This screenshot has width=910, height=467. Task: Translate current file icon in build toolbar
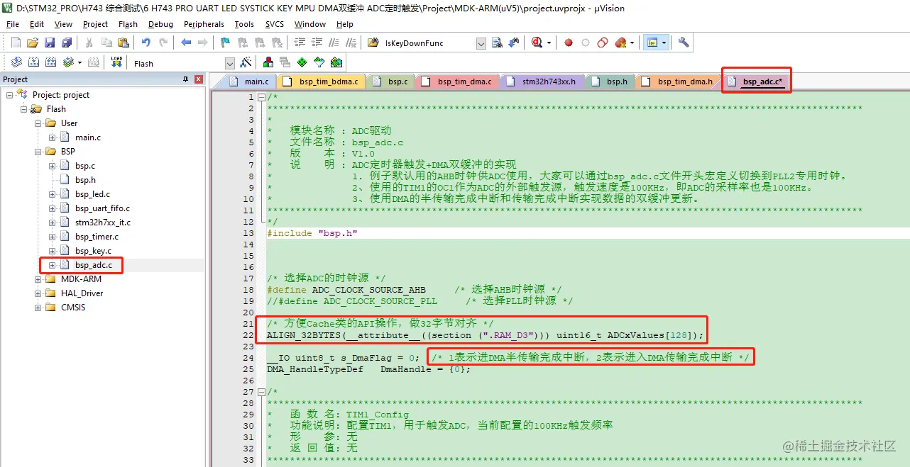point(16,62)
